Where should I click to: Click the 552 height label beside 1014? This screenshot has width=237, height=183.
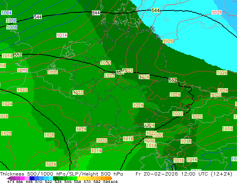pos(18,55)
